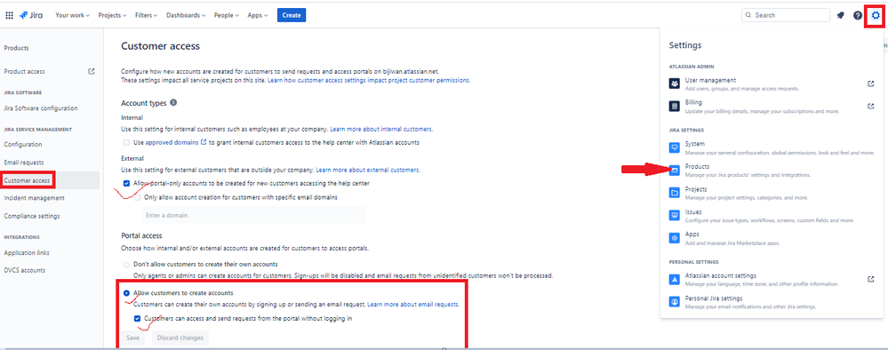
Task: Click the info icon next to Account types
Action: (173, 102)
